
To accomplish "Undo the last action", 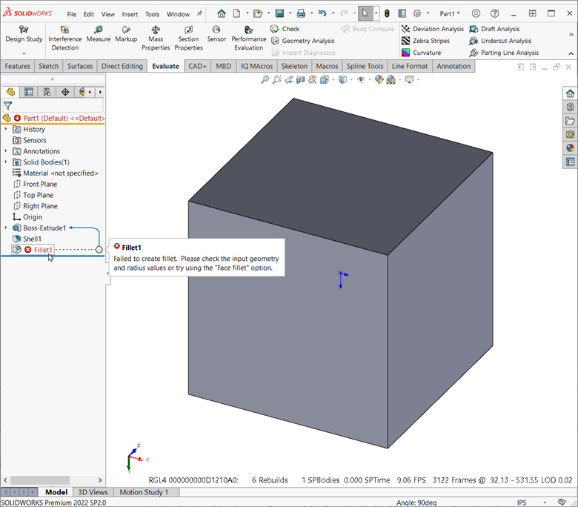I will (322, 13).
